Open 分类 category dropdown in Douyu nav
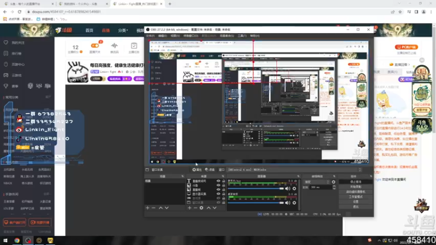The image size is (436, 245). tap(123, 30)
